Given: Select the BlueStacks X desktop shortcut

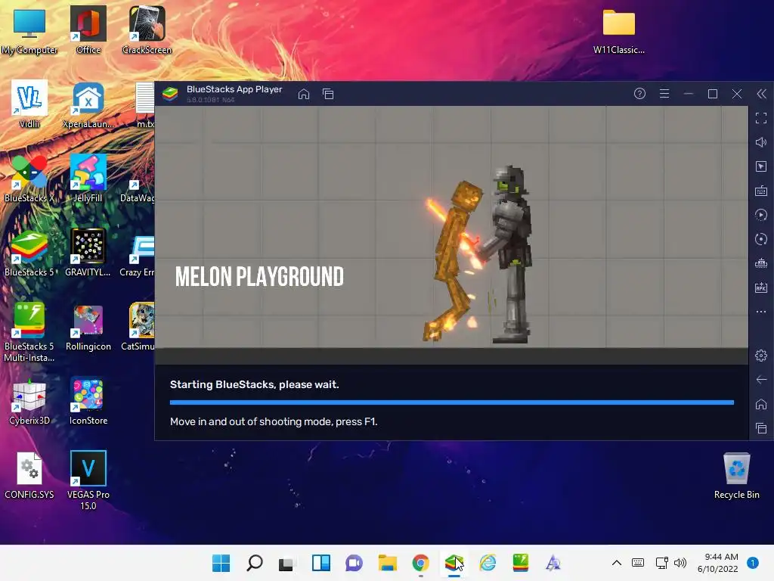Looking at the screenshot, I should tap(29, 179).
